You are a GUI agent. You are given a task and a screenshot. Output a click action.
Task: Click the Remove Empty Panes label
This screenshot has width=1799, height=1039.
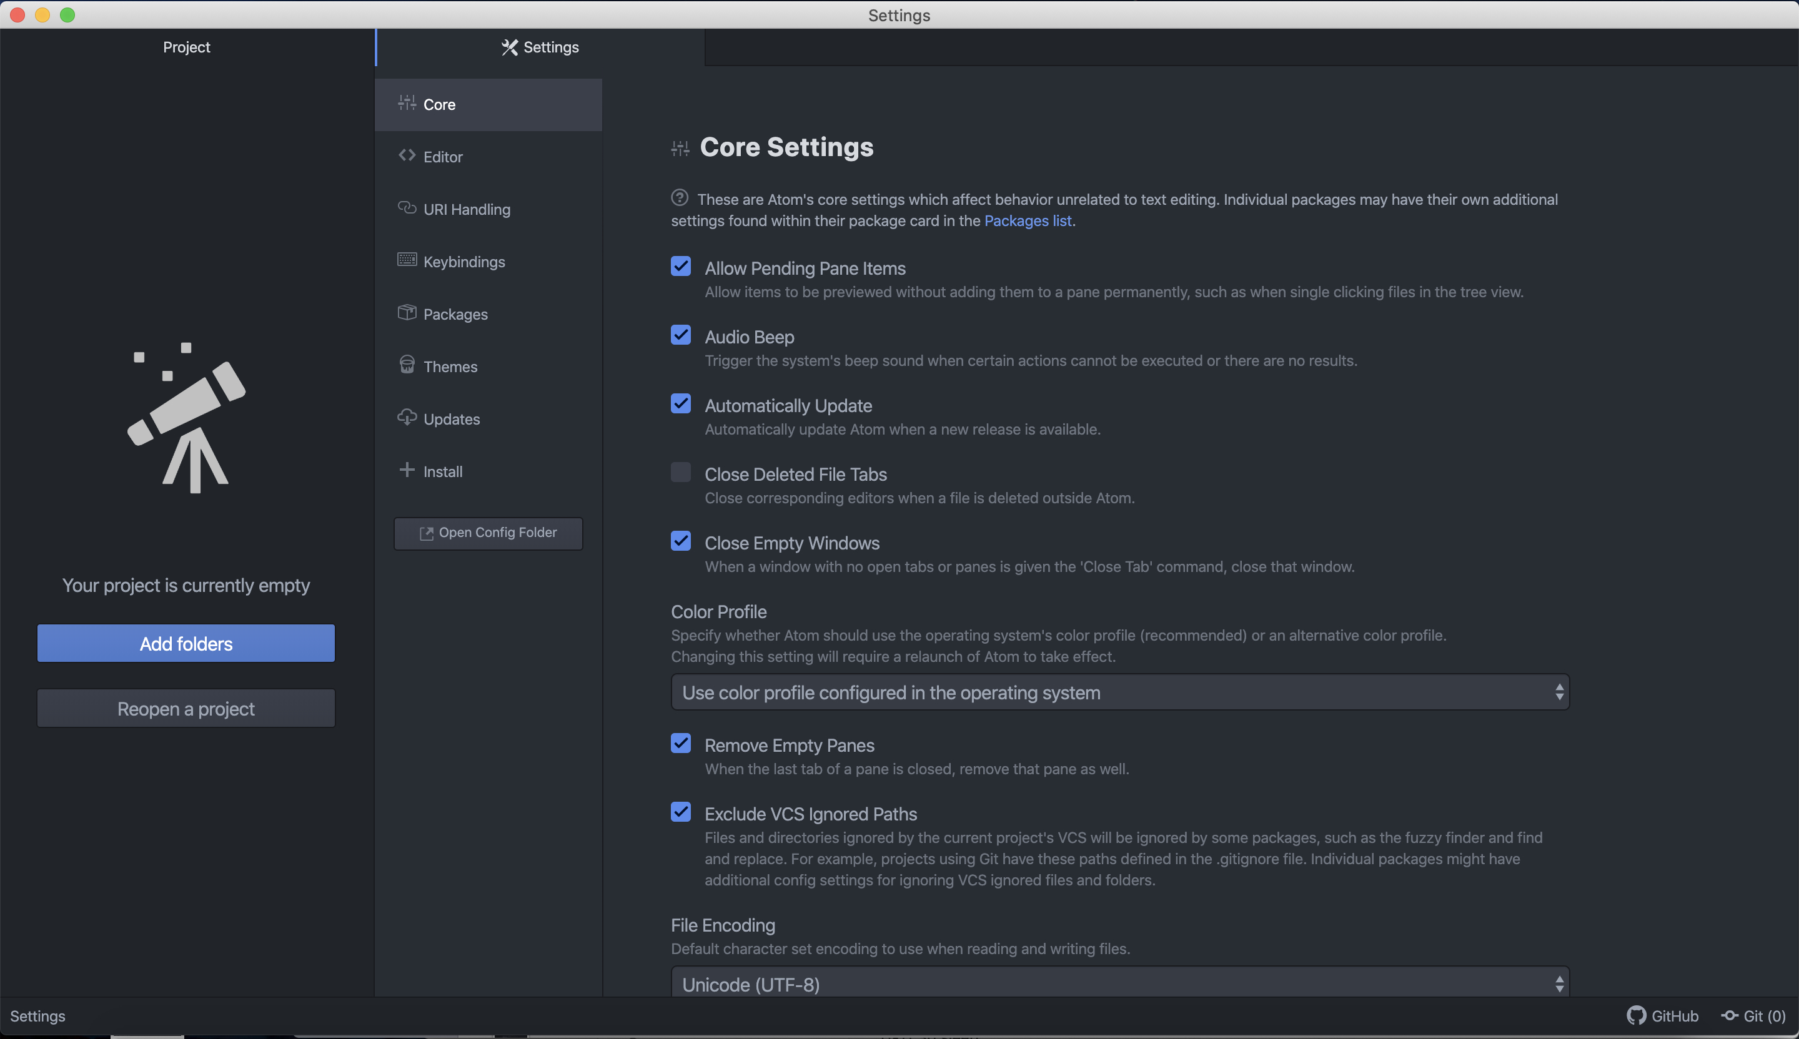(790, 745)
